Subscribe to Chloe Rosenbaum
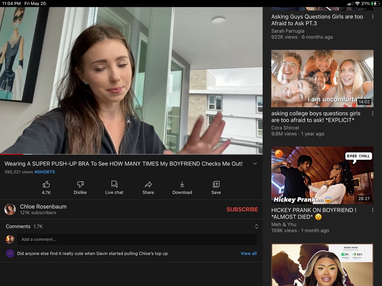This screenshot has width=382, height=286. click(x=242, y=209)
